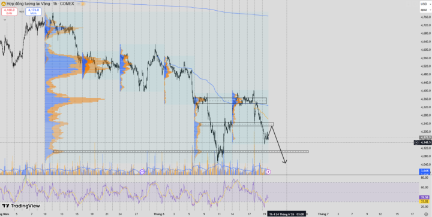Screen dimensions: 432x217
Task: Open chart settings gear at bottom-right corner
Action: (426, 214)
